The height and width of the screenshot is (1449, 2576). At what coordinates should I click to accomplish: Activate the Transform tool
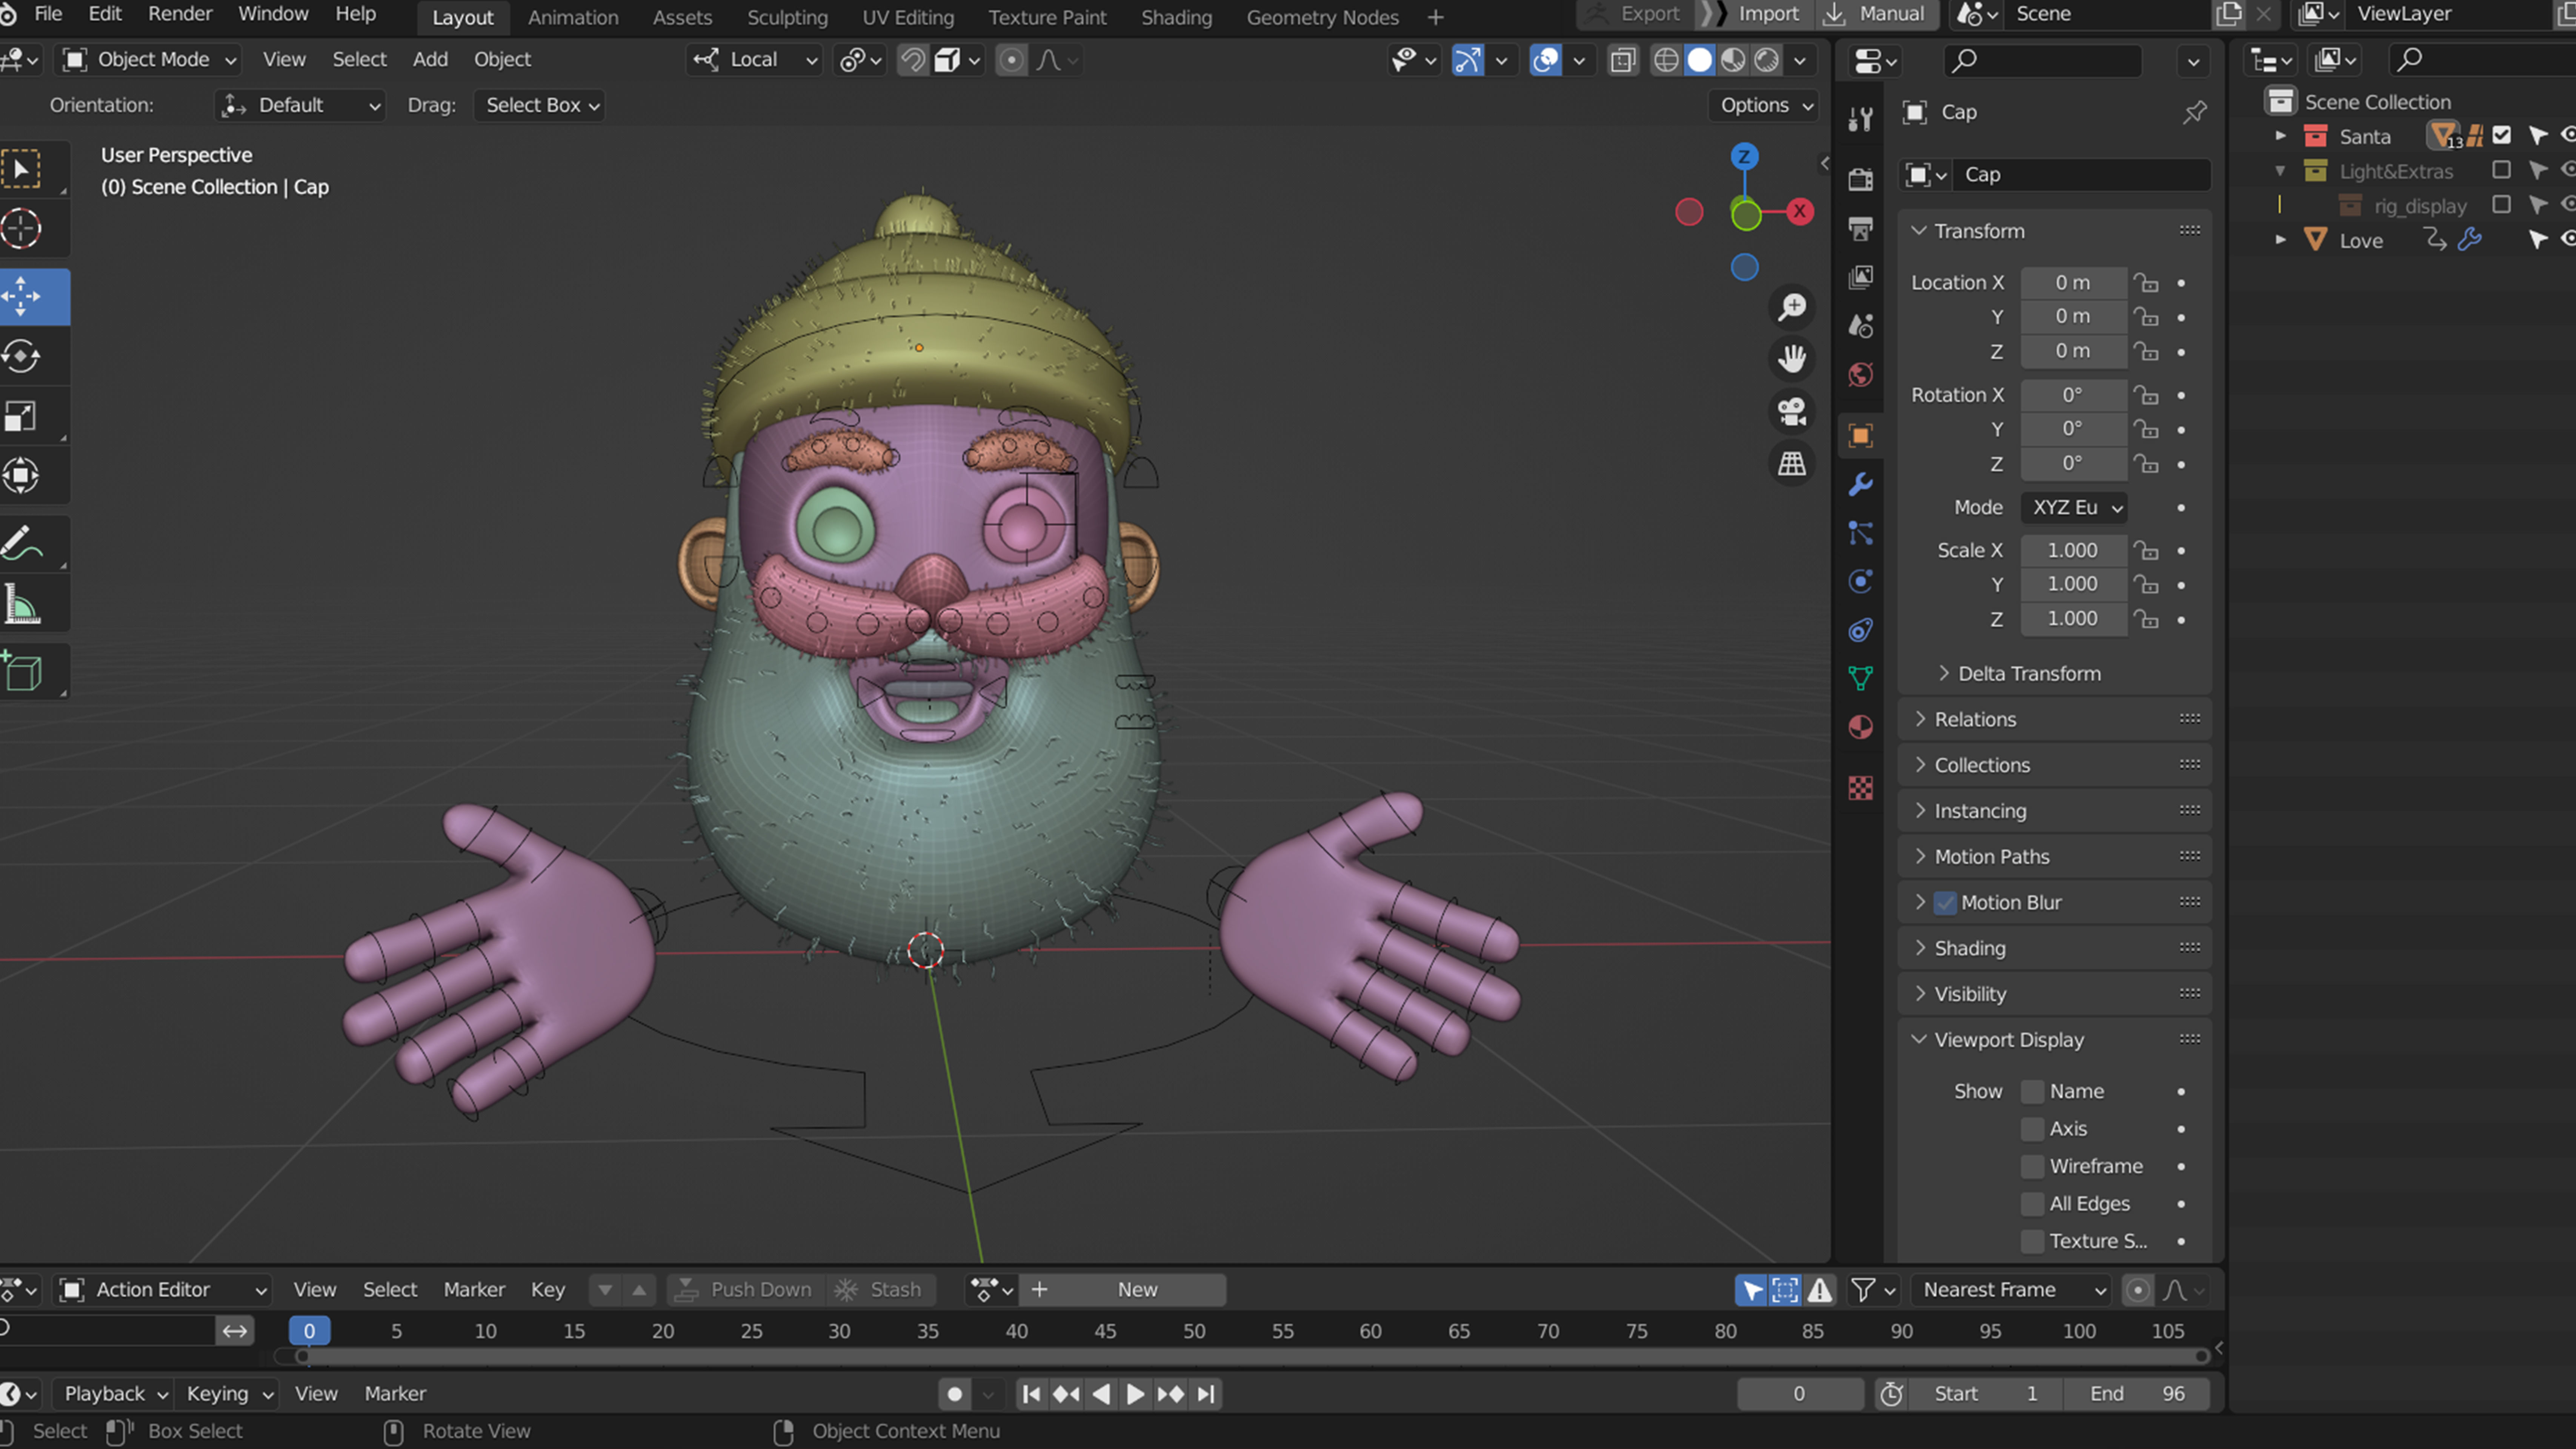click(21, 476)
